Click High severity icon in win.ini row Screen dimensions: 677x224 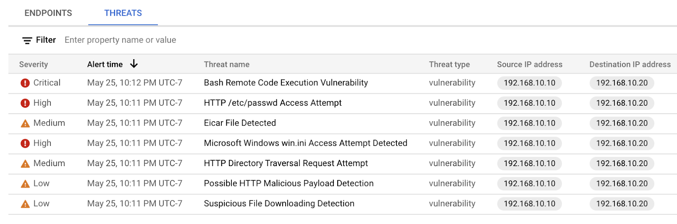point(25,143)
